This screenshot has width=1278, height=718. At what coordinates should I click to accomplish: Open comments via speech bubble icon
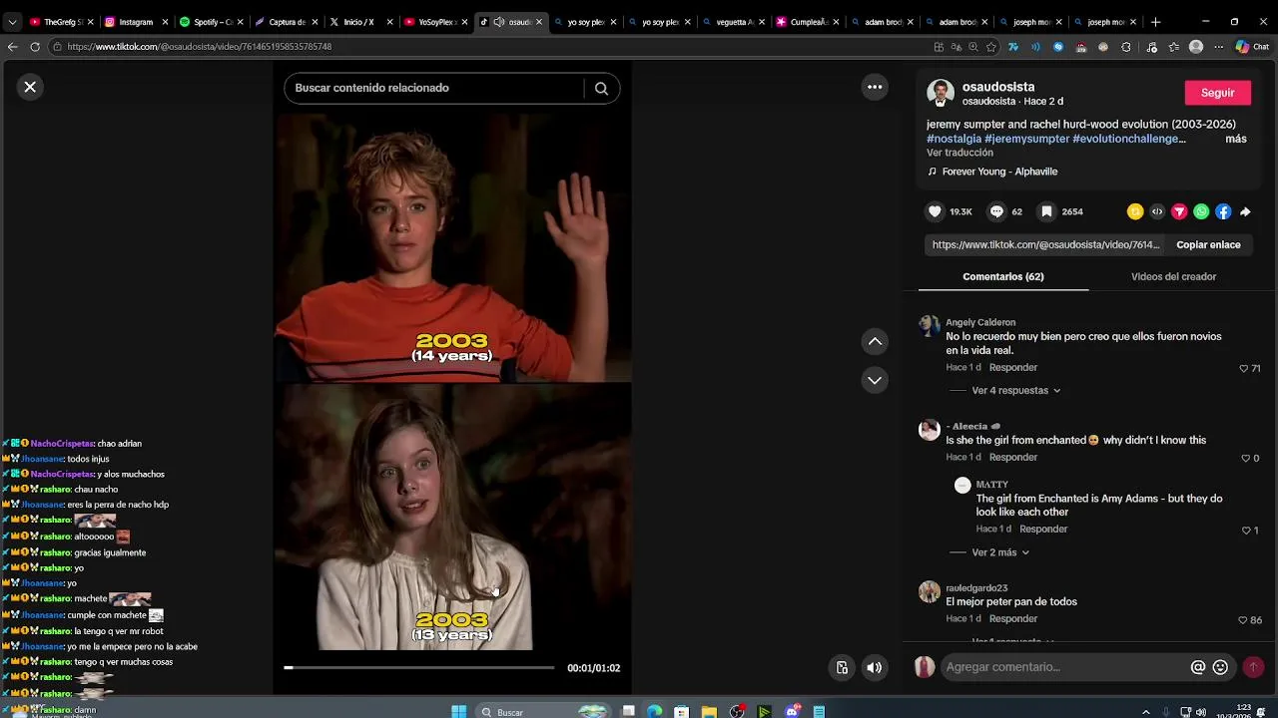tap(996, 211)
